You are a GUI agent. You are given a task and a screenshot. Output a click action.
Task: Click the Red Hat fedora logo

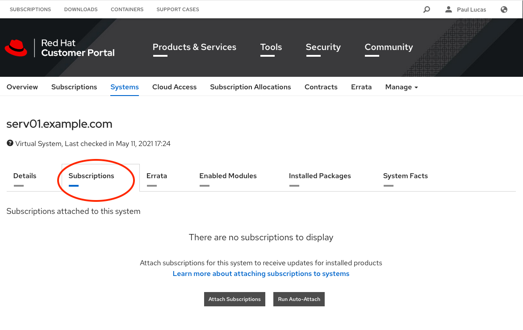pyautogui.click(x=16, y=48)
